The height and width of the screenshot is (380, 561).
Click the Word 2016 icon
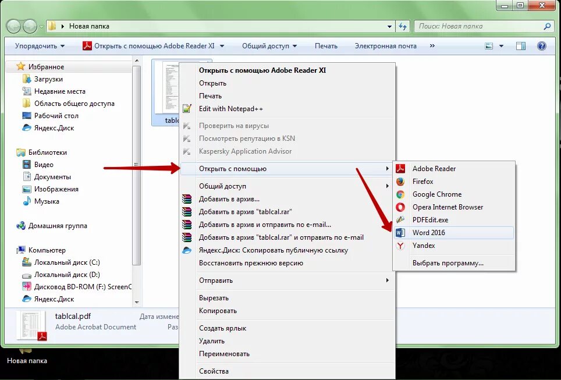pos(400,233)
